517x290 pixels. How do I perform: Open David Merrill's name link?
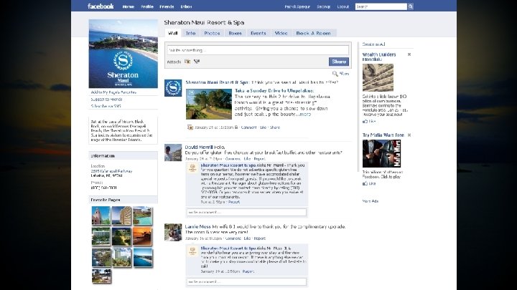click(198, 147)
